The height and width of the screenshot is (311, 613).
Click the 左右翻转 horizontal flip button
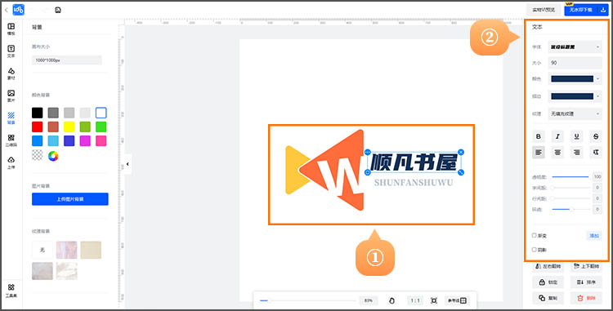(548, 267)
